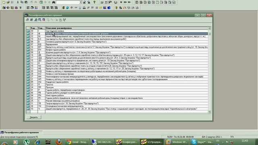
Task: Open Skype from the taskbar
Action: click(202, 142)
